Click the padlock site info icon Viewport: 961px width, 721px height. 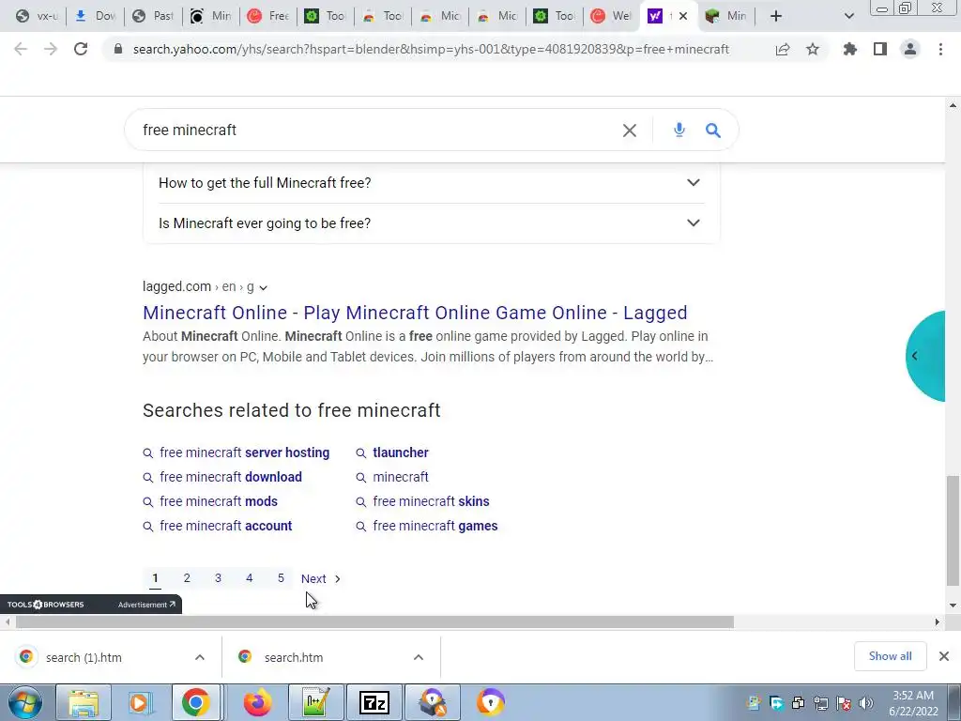(117, 49)
